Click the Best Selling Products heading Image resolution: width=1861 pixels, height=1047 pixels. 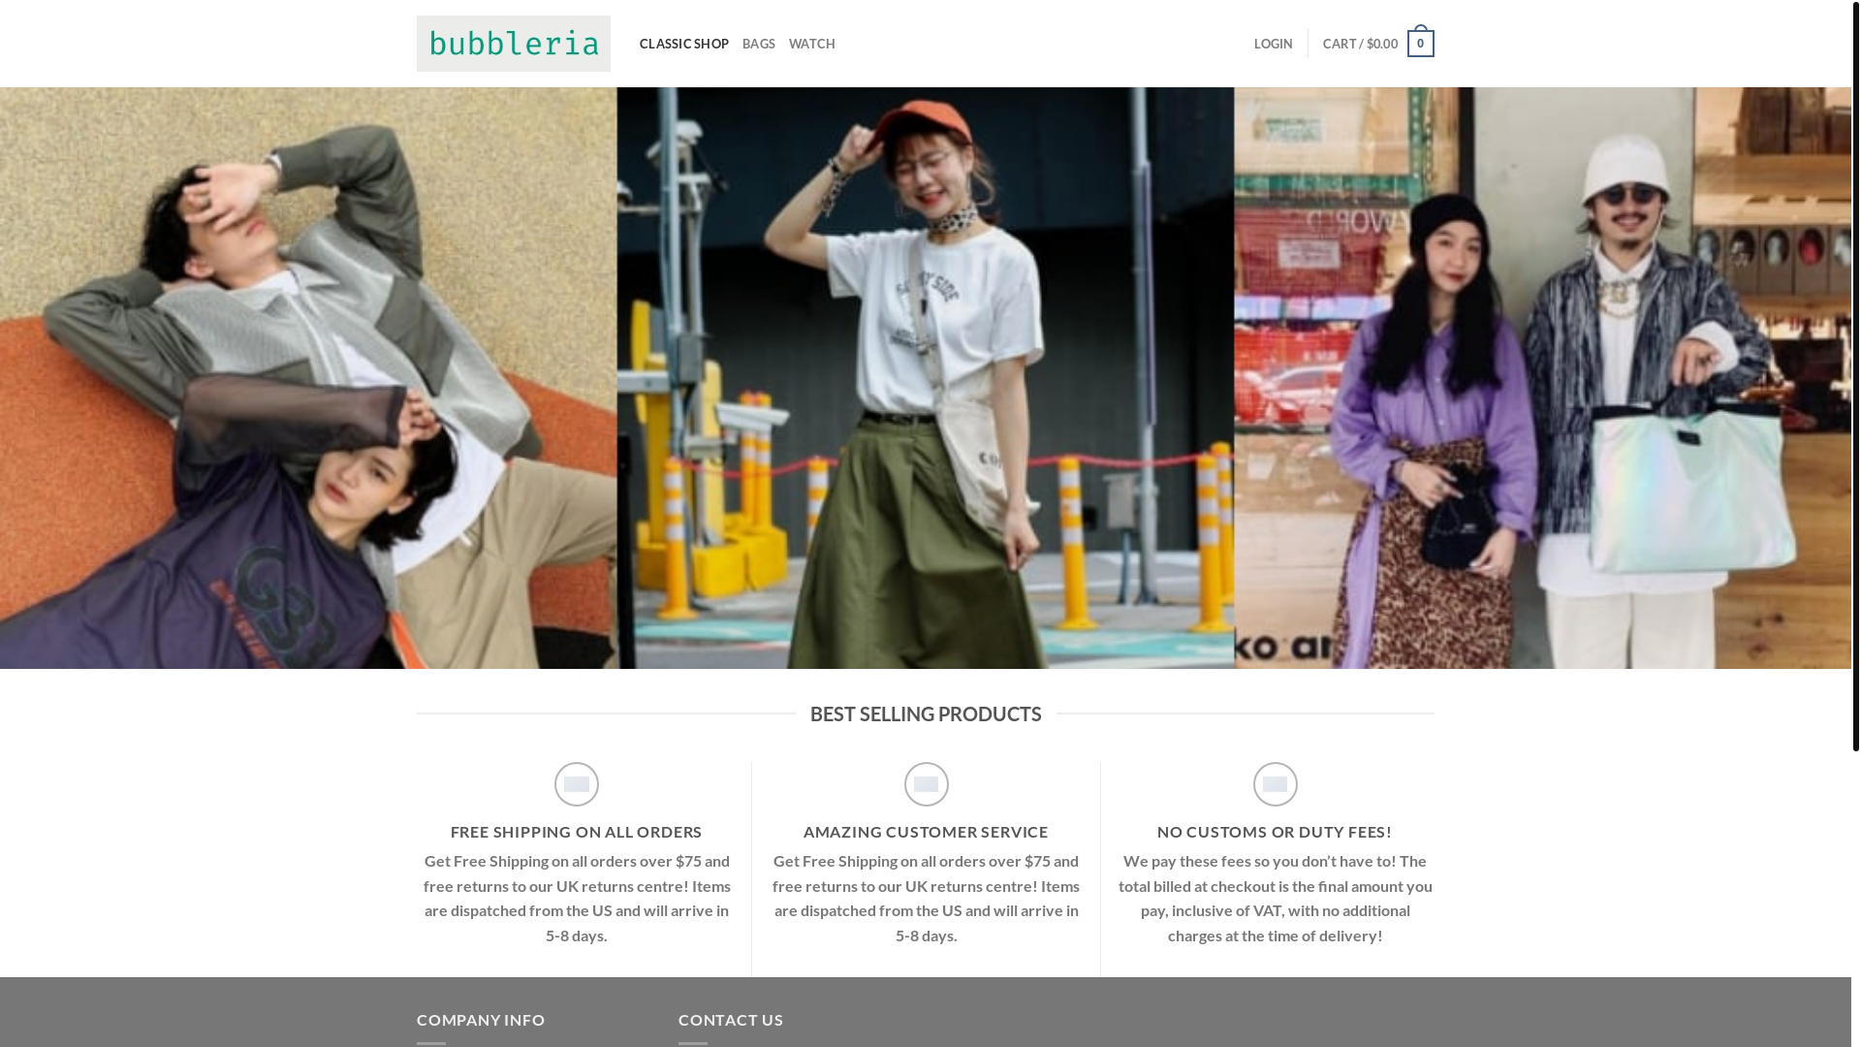click(x=925, y=714)
